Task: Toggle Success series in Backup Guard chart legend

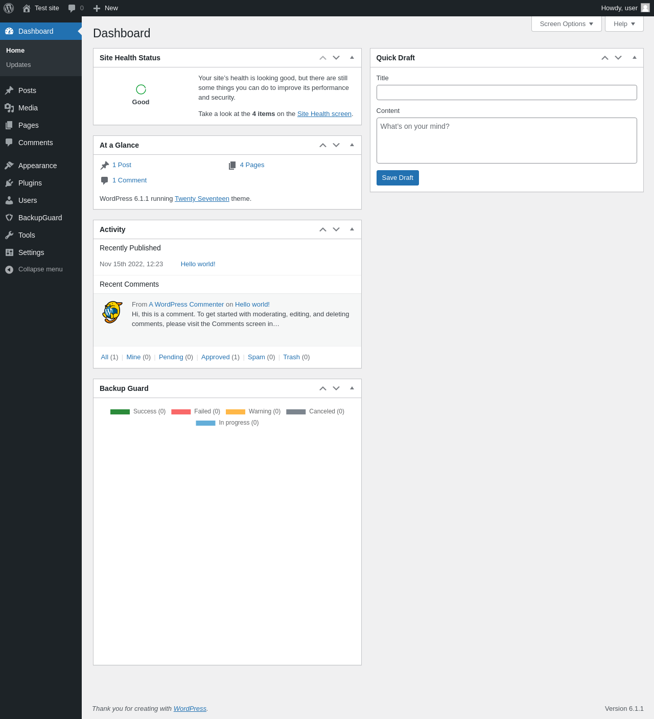Action: (138, 411)
